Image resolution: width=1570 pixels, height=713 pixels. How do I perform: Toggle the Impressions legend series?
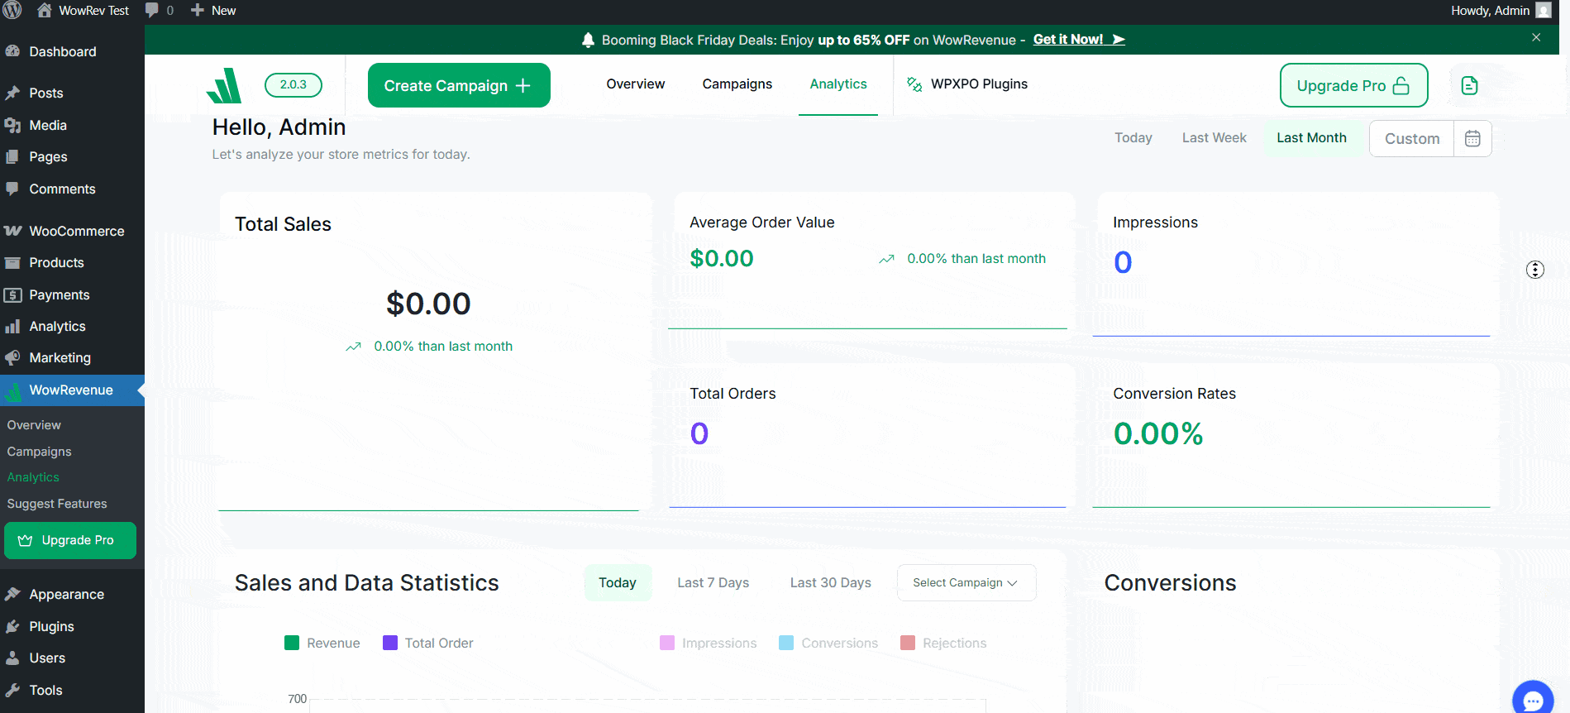(708, 644)
